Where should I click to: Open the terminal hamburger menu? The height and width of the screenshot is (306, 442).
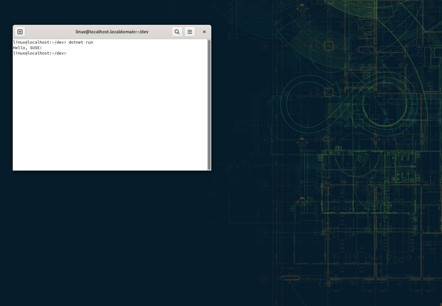190,32
